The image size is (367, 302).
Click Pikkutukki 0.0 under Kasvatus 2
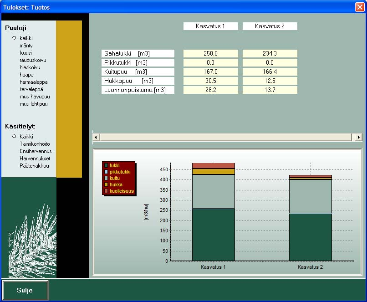point(270,63)
